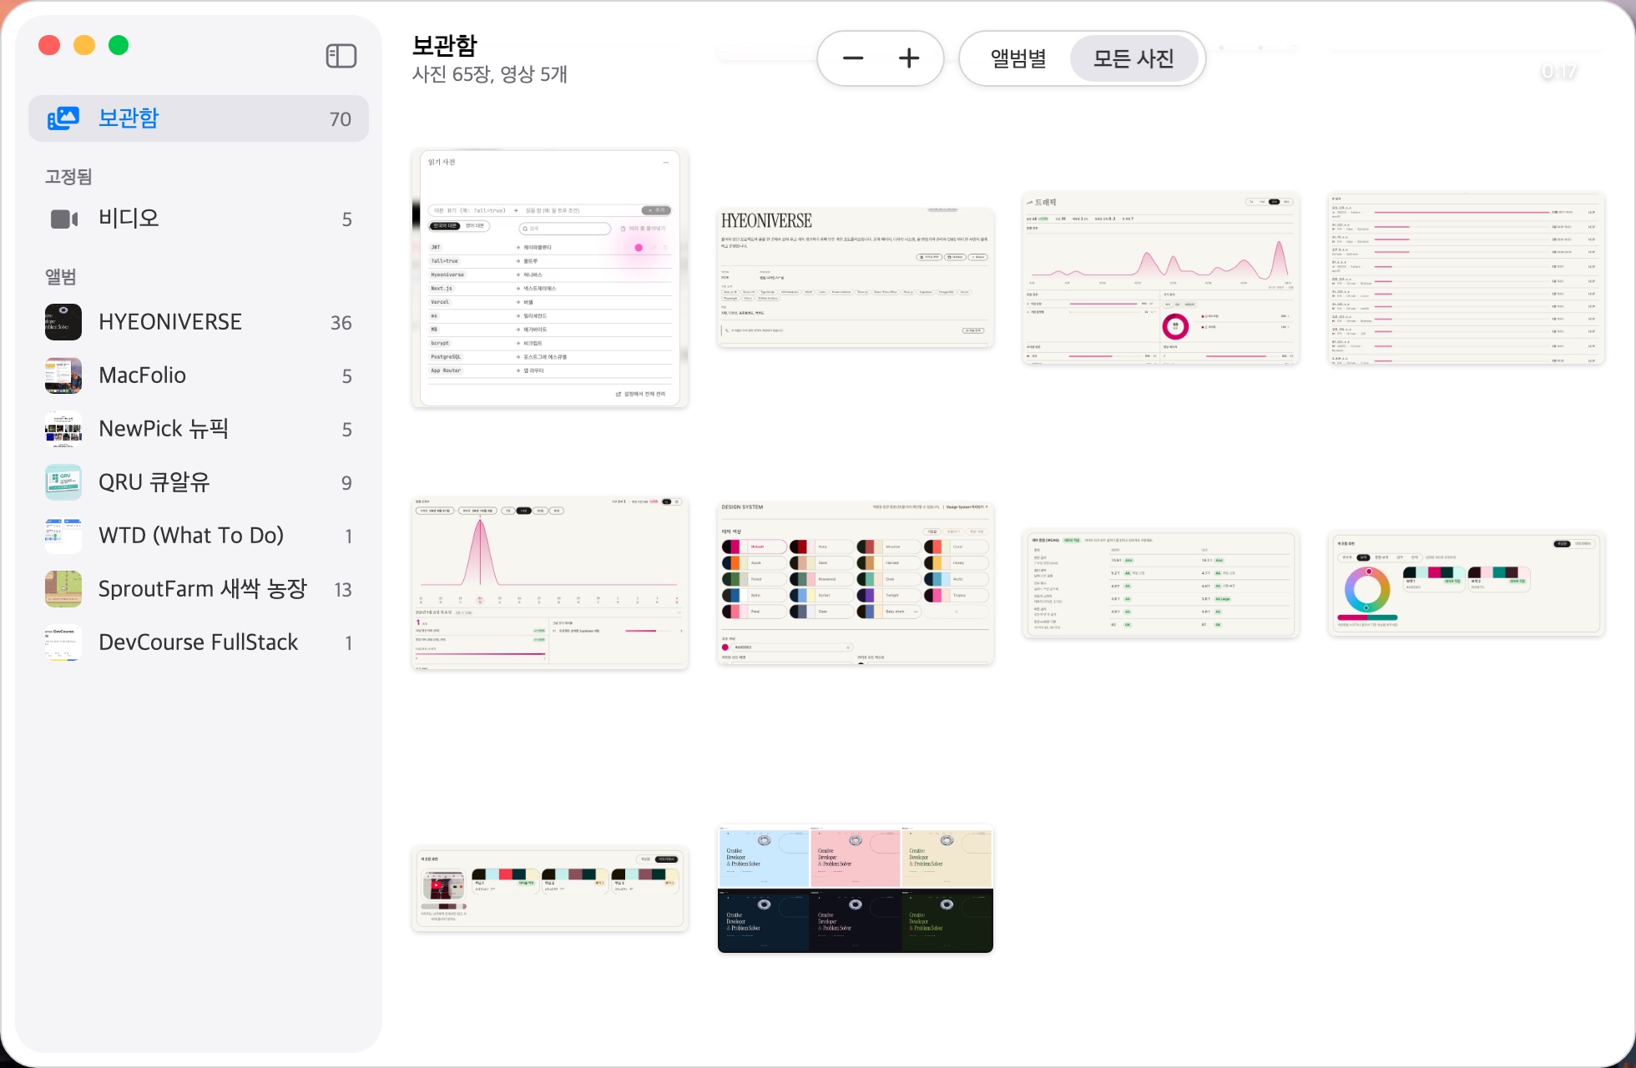Click the WTD (What To Do) album icon

(63, 536)
